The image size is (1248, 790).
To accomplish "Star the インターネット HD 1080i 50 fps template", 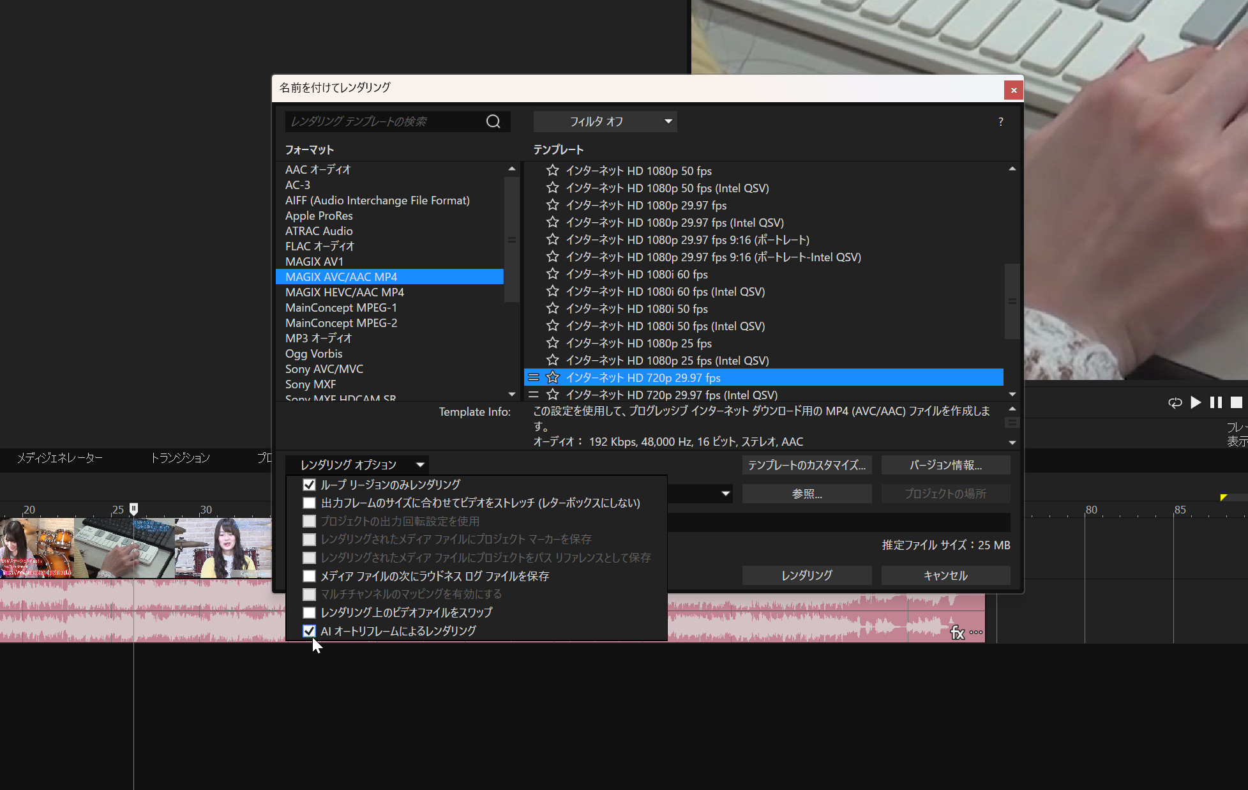I will click(x=553, y=308).
